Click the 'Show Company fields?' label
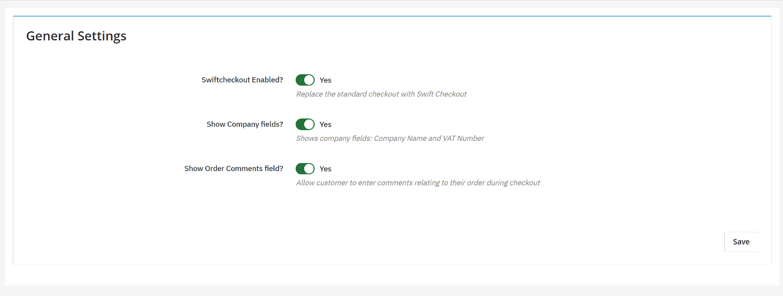Screen dimensions: 783x296 (245, 124)
